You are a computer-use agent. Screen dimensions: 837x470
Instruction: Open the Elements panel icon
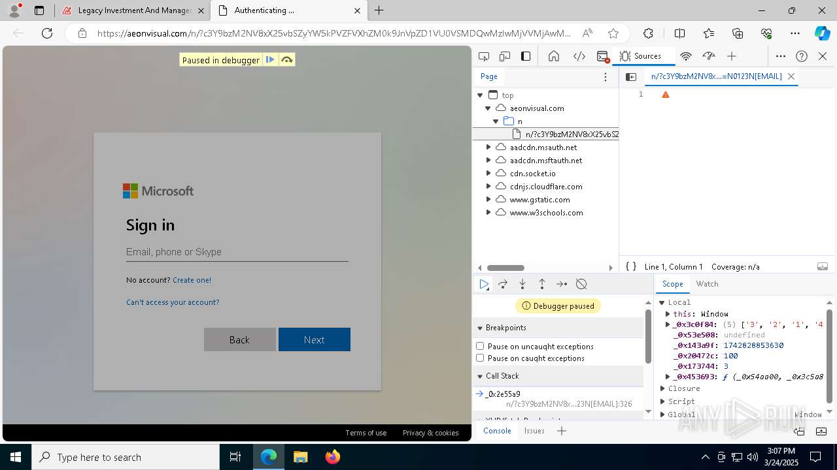point(579,56)
